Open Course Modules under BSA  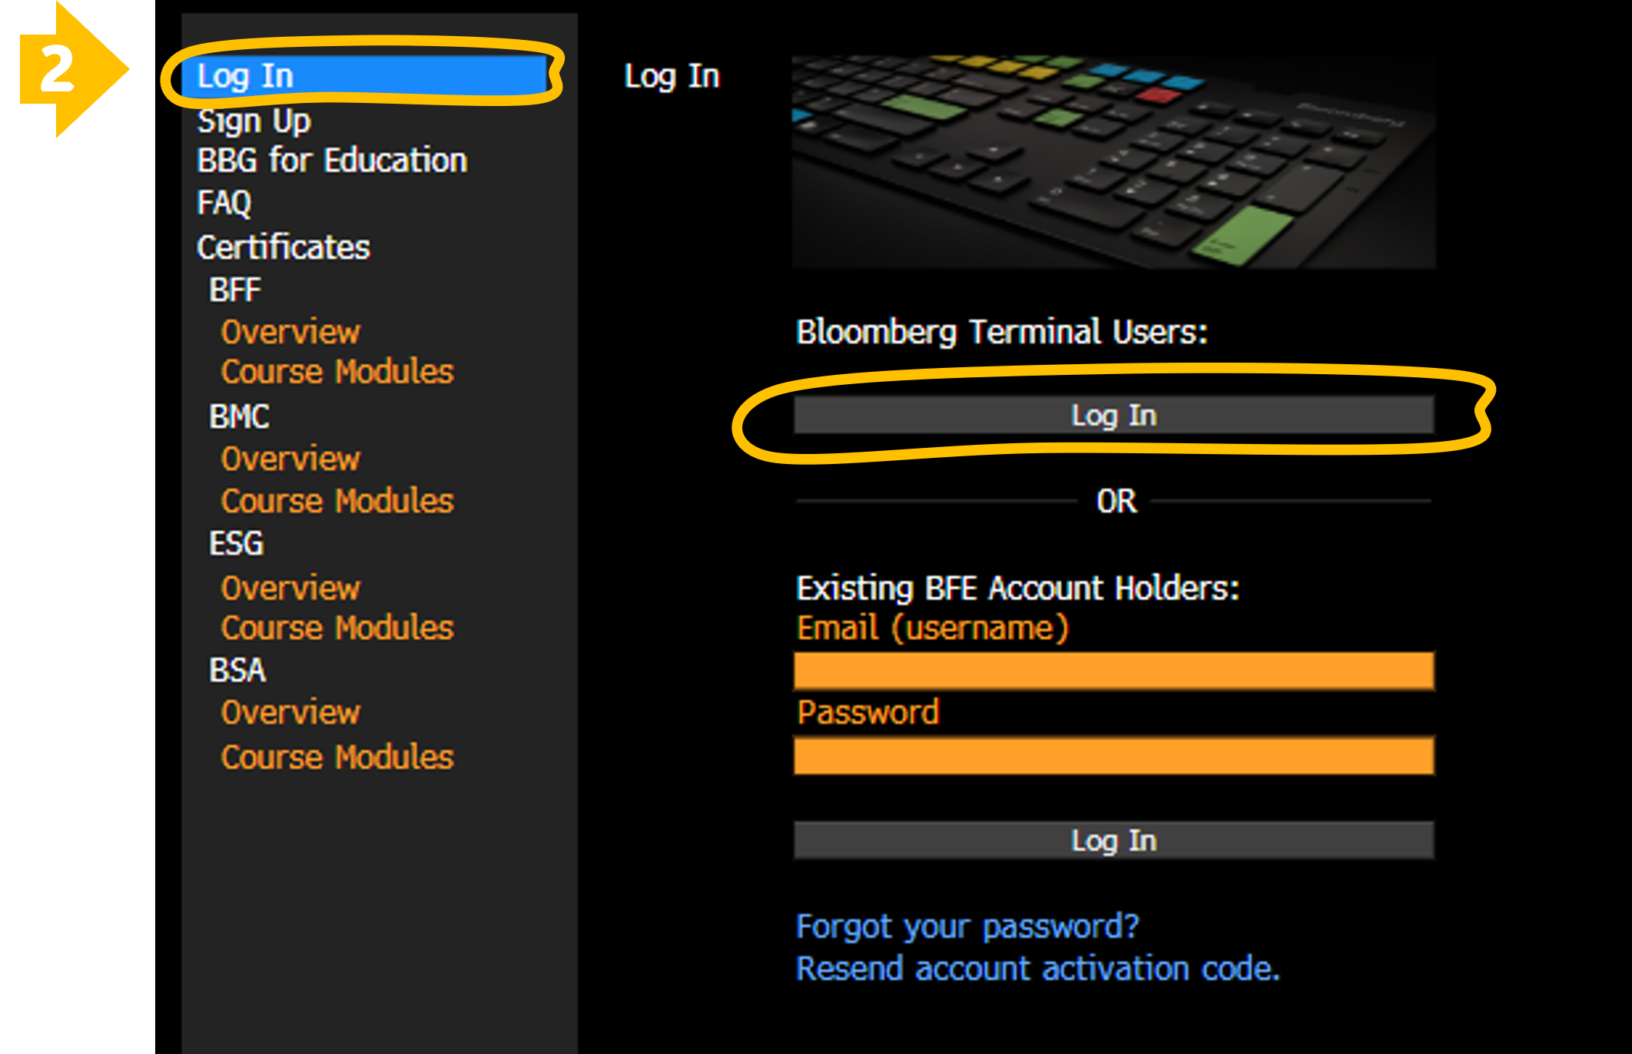point(337,757)
